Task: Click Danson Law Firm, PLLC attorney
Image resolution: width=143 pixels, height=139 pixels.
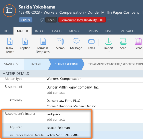Action: (63, 101)
